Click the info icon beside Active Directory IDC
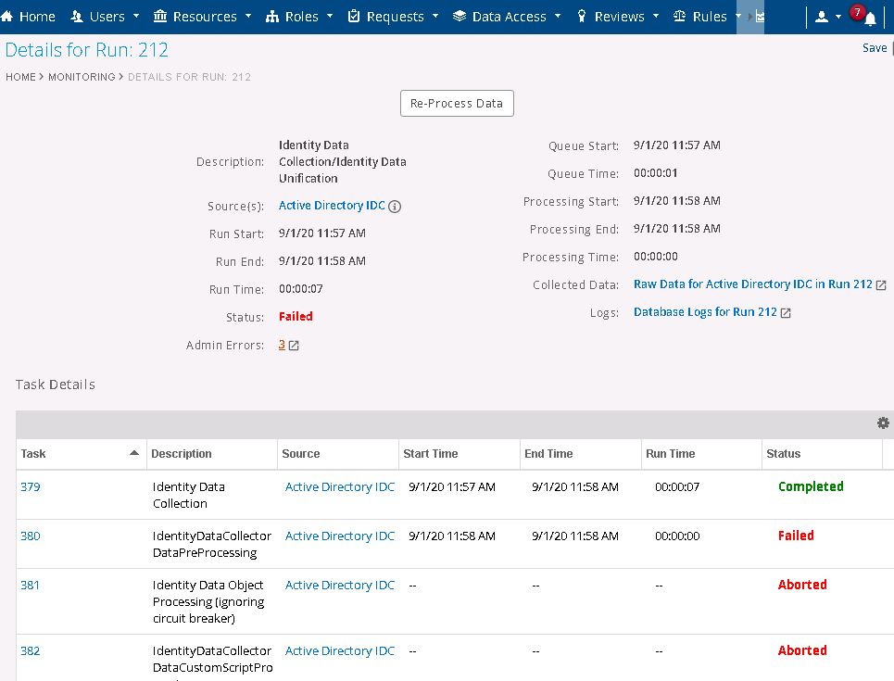Viewport: 894px width, 681px height. [395, 207]
